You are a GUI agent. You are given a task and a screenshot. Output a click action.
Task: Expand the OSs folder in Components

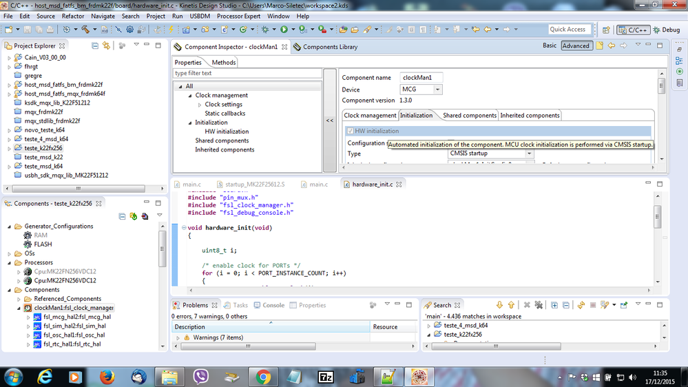[x=9, y=253]
